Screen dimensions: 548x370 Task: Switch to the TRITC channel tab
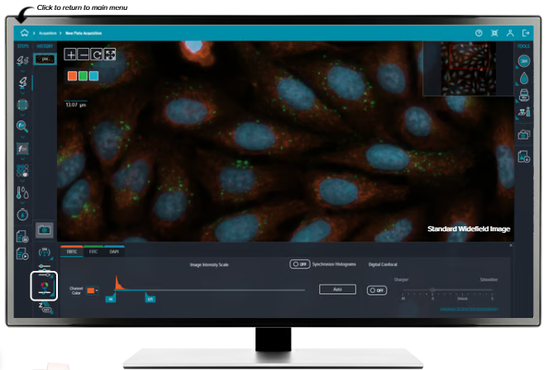[x=72, y=252]
